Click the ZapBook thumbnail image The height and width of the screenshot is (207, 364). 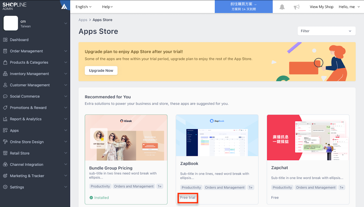(217, 135)
